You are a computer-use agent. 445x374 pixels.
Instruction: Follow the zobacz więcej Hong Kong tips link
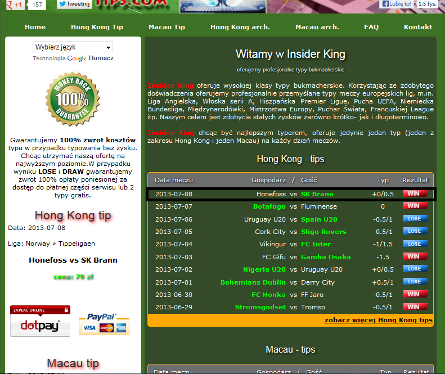[x=379, y=320]
